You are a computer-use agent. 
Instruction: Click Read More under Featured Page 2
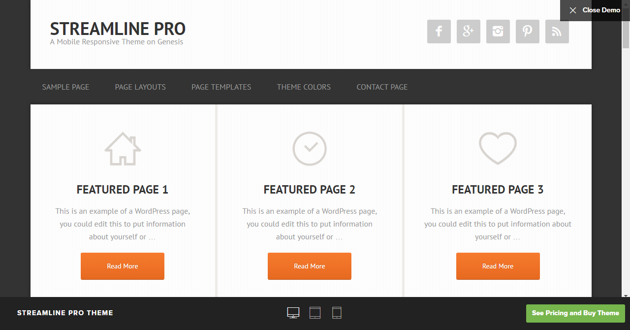pyautogui.click(x=310, y=266)
